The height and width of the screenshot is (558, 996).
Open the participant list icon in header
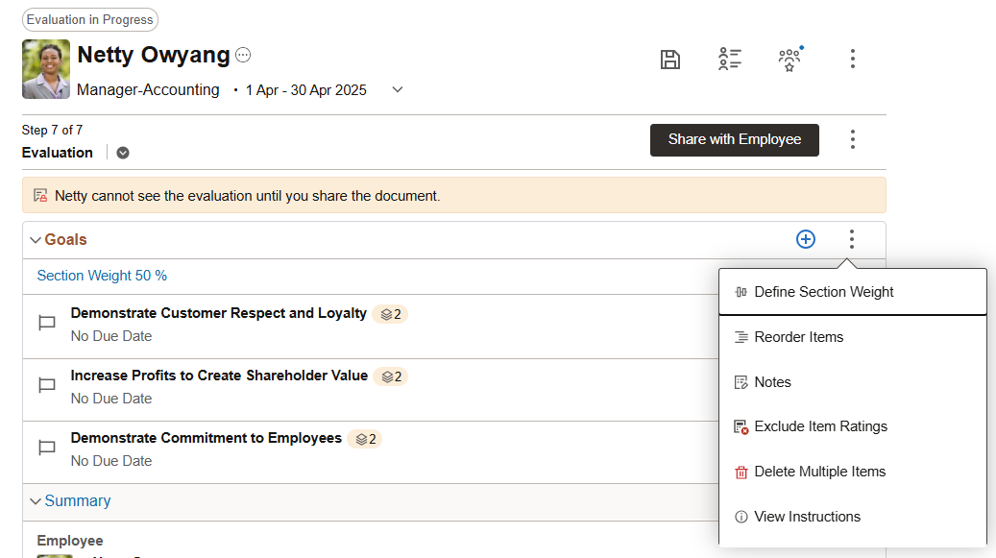(730, 59)
